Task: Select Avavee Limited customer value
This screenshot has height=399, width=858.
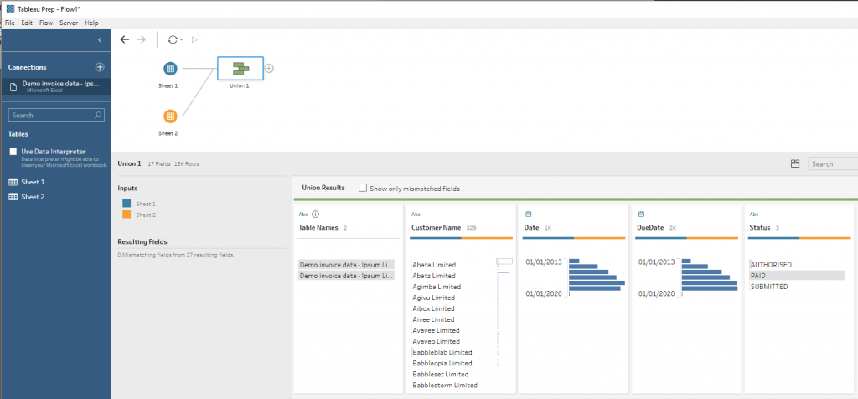Action: (436, 330)
